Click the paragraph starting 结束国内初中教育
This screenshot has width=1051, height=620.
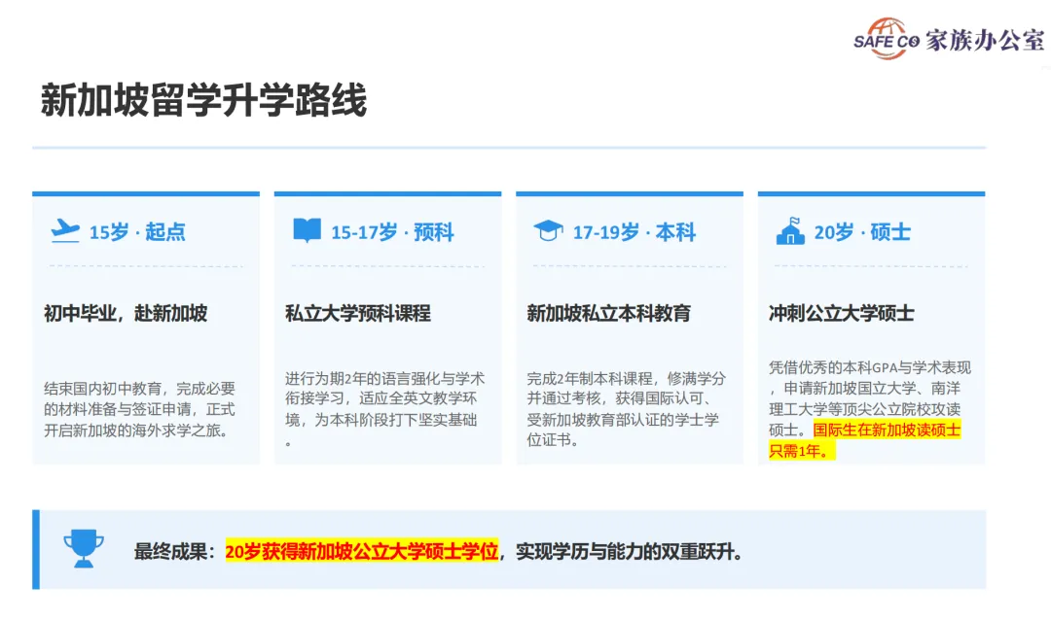(139, 409)
